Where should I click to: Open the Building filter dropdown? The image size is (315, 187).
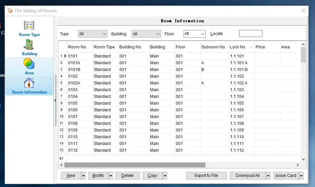click(x=158, y=34)
